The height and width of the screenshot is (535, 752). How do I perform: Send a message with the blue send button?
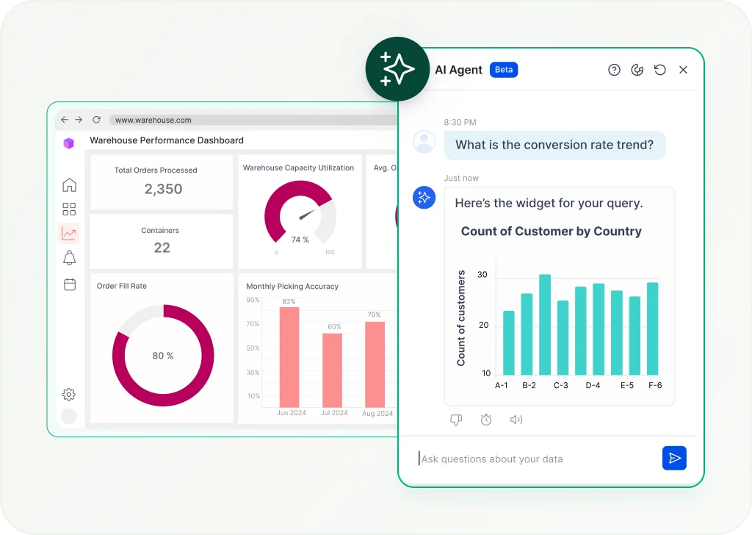click(674, 458)
